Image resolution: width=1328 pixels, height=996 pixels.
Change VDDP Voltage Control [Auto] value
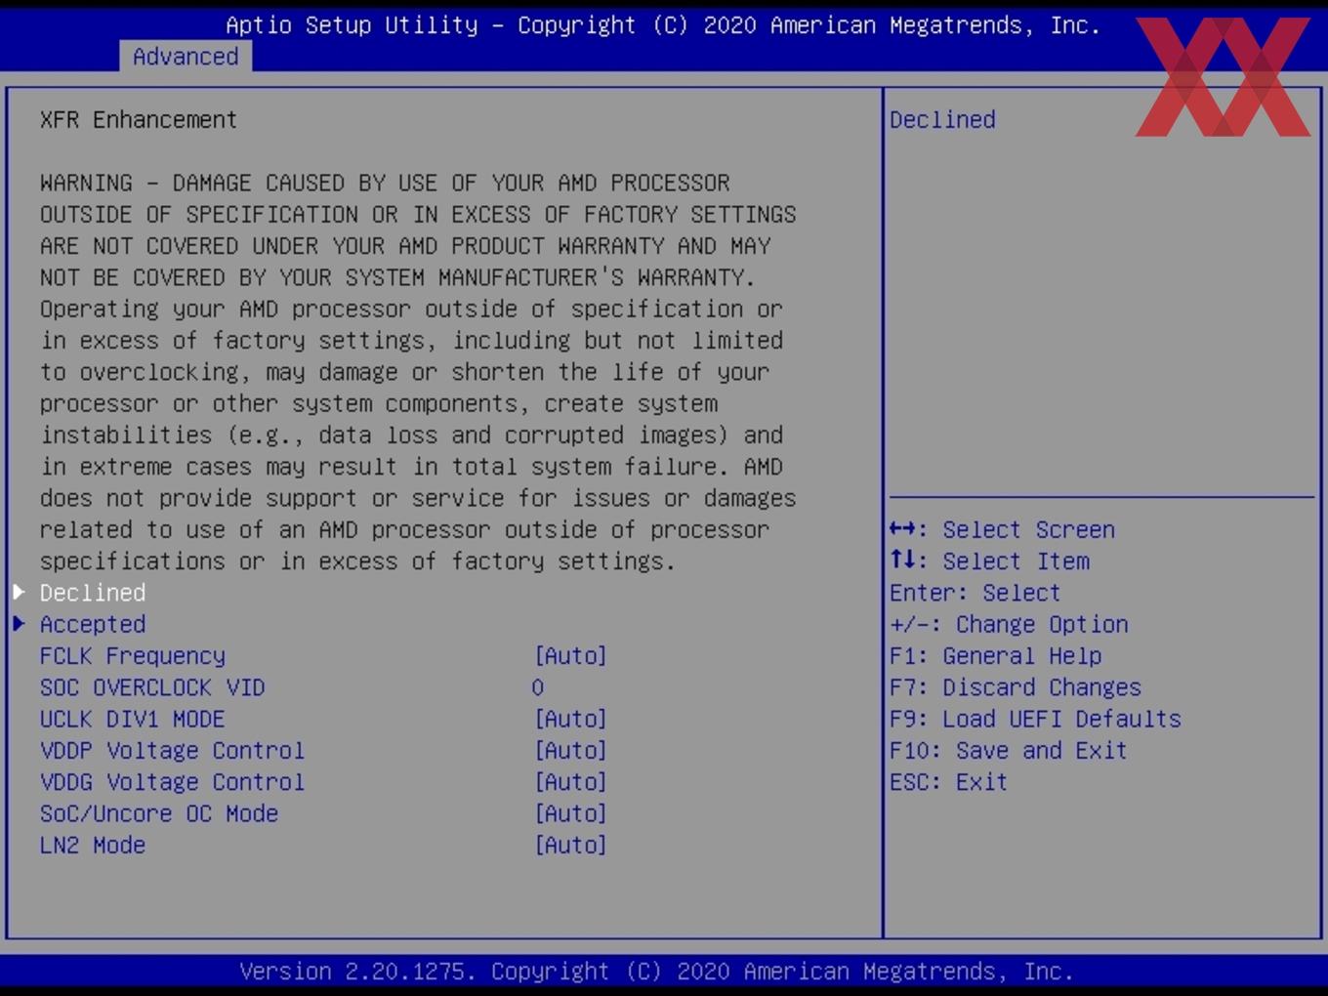(570, 750)
